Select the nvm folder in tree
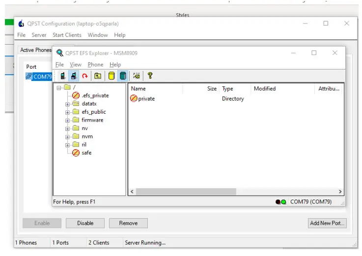The image size is (362, 256). [87, 136]
